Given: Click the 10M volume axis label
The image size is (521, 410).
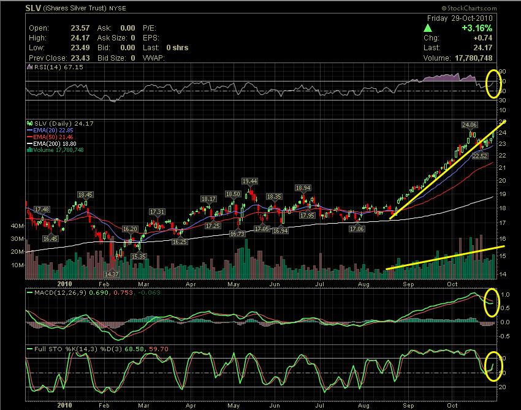Looking at the screenshot, I should point(17,265).
